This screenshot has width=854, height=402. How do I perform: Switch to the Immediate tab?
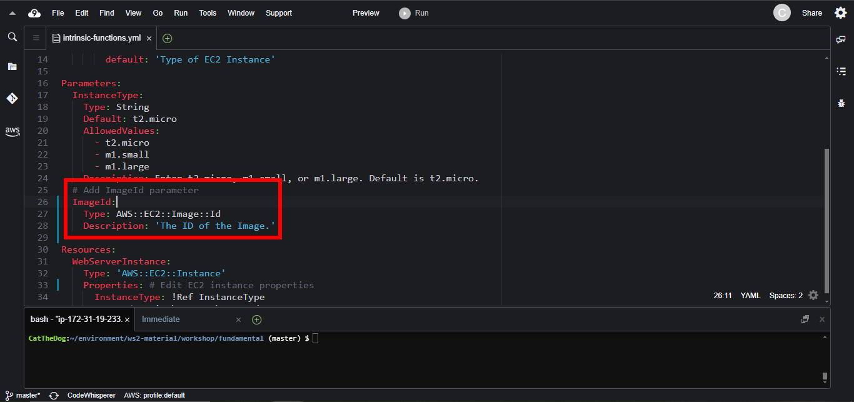(161, 319)
